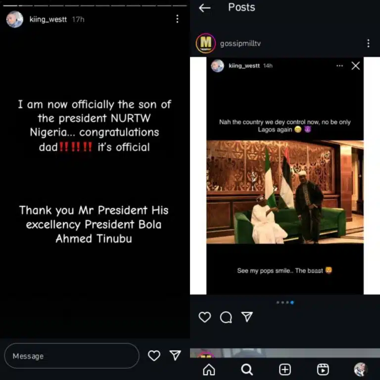Image resolution: width=380 pixels, height=380 pixels.
Task: Close the embedded story with X
Action: point(355,65)
